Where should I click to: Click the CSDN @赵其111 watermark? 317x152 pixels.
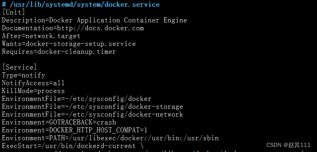pyautogui.click(x=289, y=145)
